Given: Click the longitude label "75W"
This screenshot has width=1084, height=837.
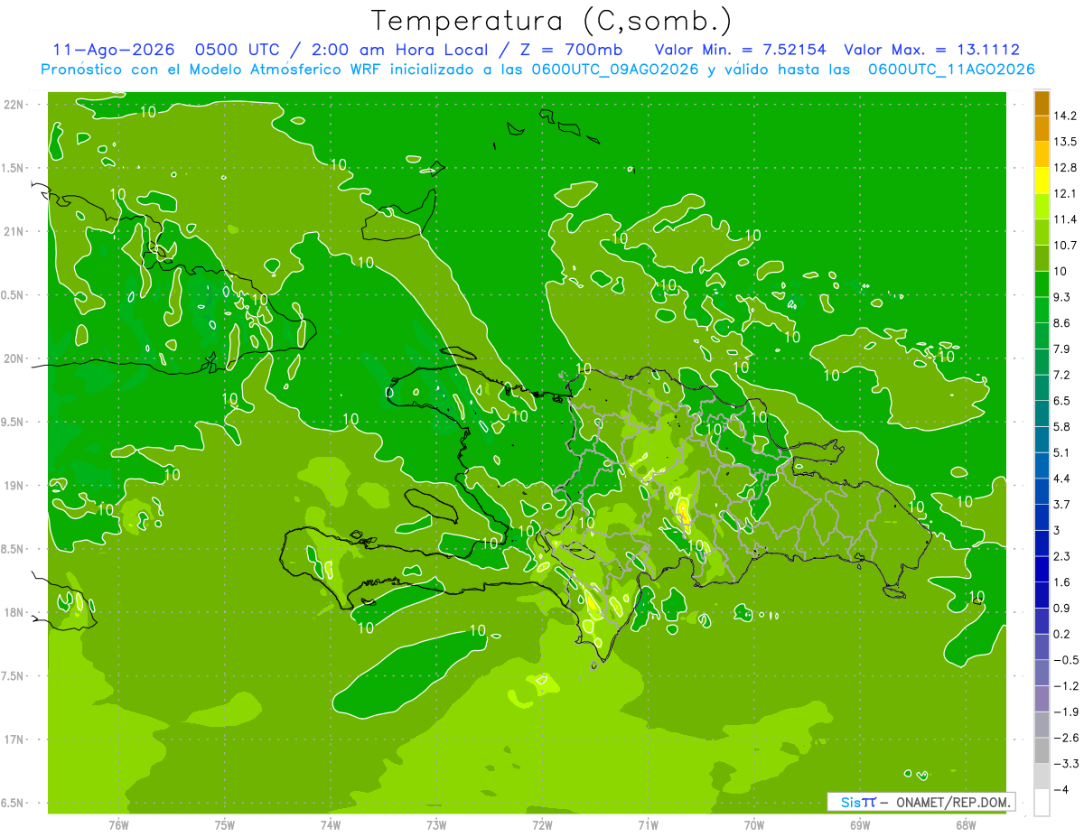Looking at the screenshot, I should click(225, 825).
